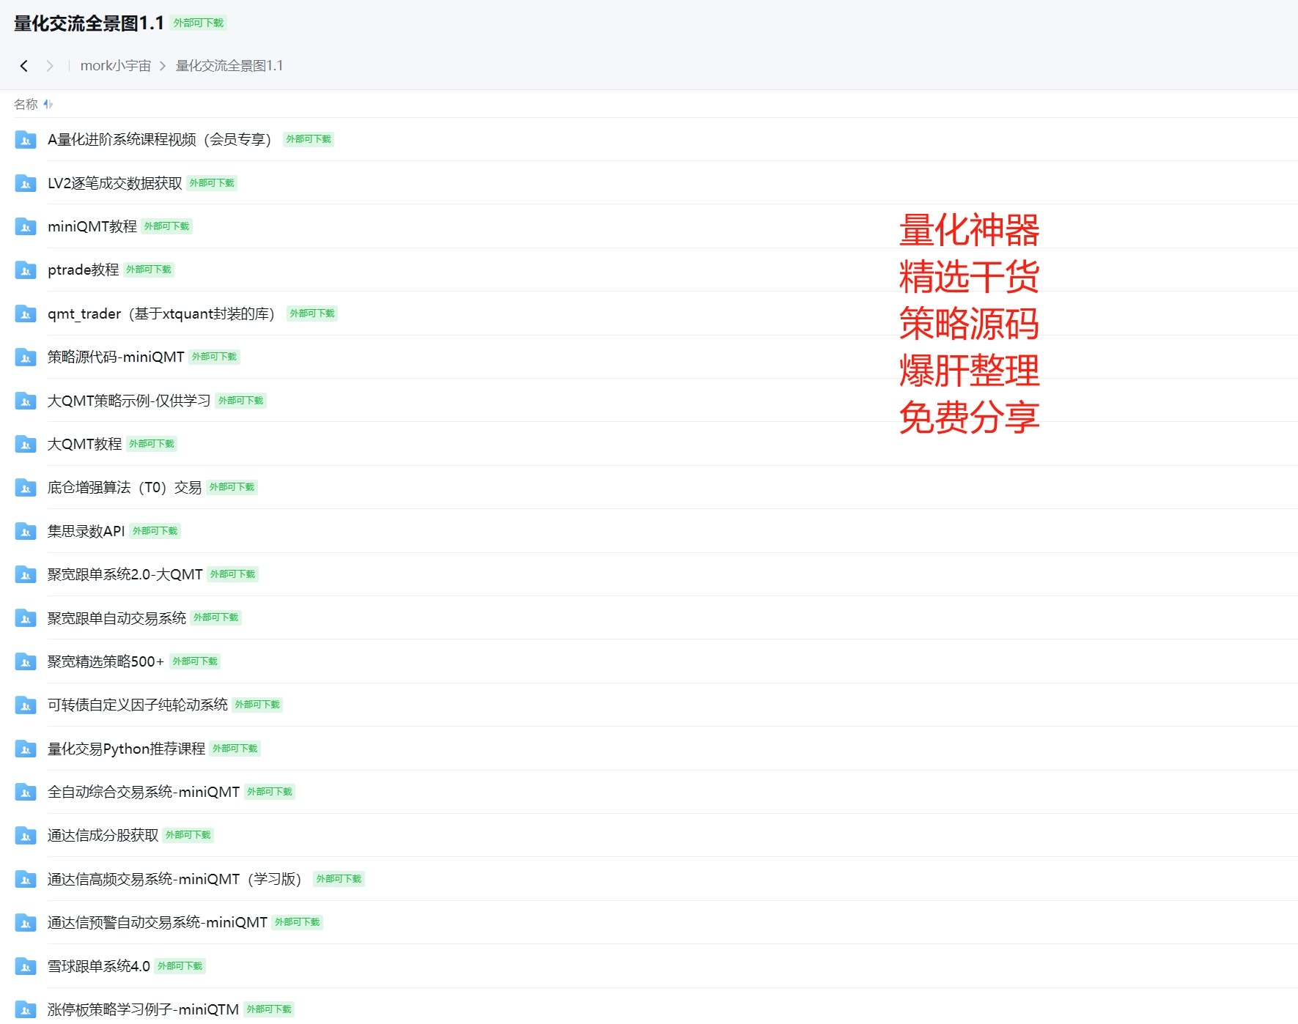Click the forward navigation arrow
Viewport: 1298px width, 1024px height.
(x=50, y=65)
